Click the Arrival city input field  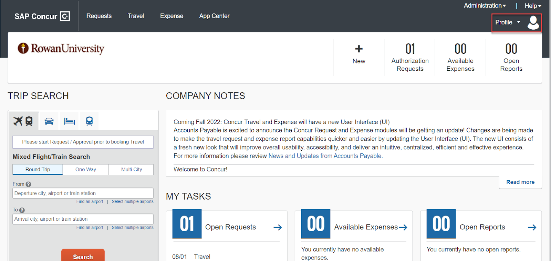pyautogui.click(x=83, y=219)
